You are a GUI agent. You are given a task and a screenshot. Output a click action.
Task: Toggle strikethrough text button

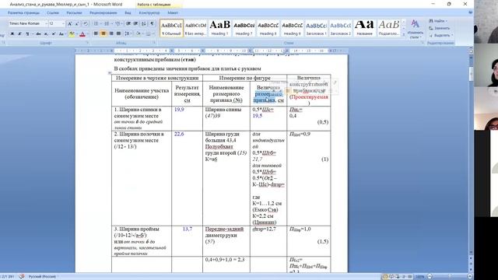point(38,33)
